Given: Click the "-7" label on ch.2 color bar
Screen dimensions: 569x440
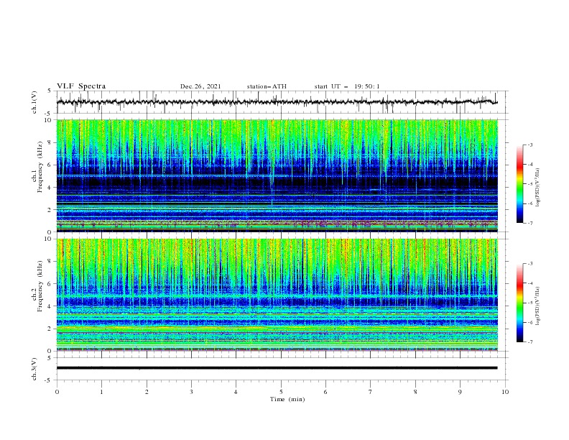Looking at the screenshot, I should [x=529, y=342].
